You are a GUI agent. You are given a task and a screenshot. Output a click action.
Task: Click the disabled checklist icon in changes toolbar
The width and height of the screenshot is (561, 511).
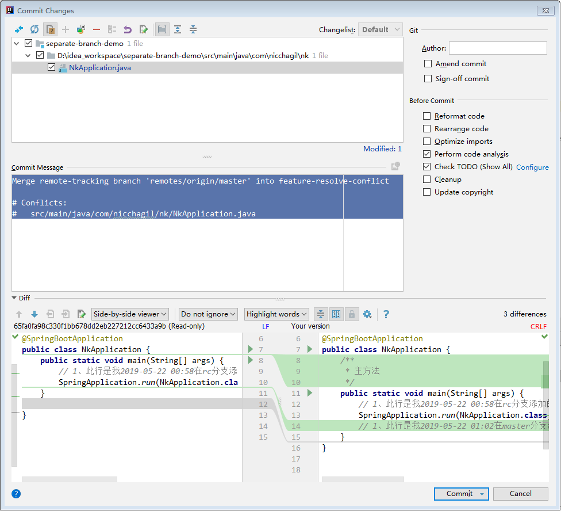[x=112, y=29]
